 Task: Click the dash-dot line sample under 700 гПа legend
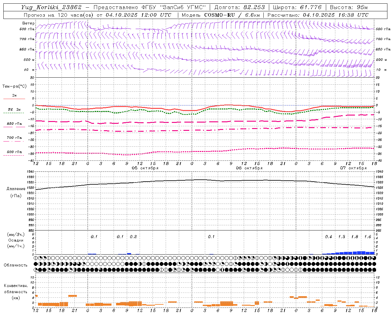14,141
